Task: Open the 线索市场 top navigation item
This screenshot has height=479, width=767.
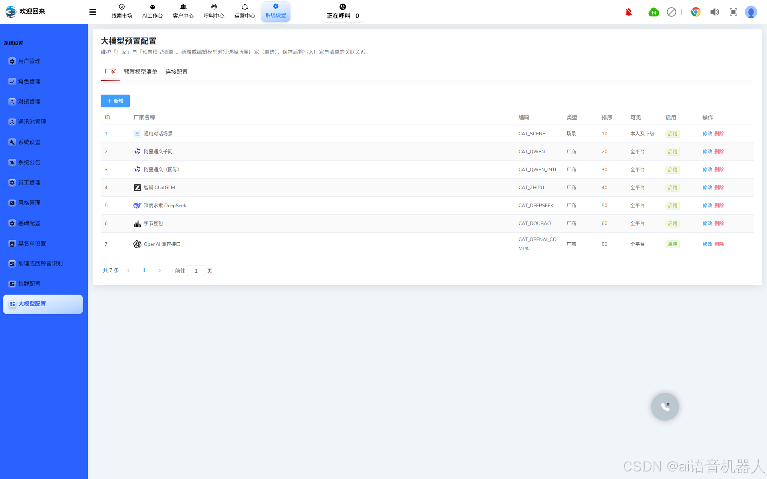Action: 122,11
